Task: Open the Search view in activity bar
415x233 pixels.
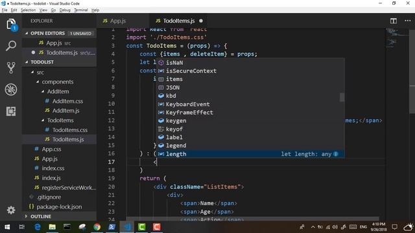Action: (x=11, y=46)
